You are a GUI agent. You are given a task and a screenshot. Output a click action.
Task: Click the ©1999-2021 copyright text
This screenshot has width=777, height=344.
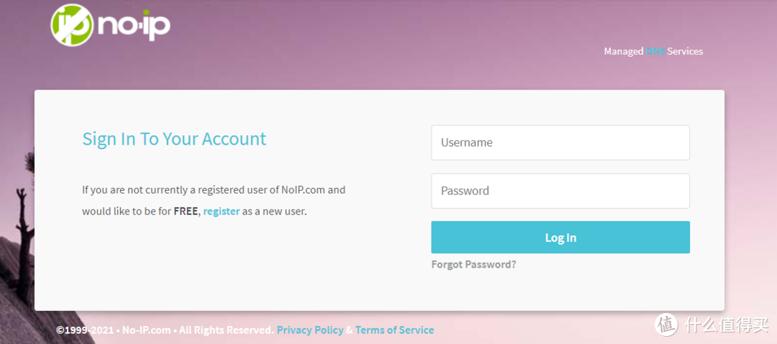coord(86,330)
